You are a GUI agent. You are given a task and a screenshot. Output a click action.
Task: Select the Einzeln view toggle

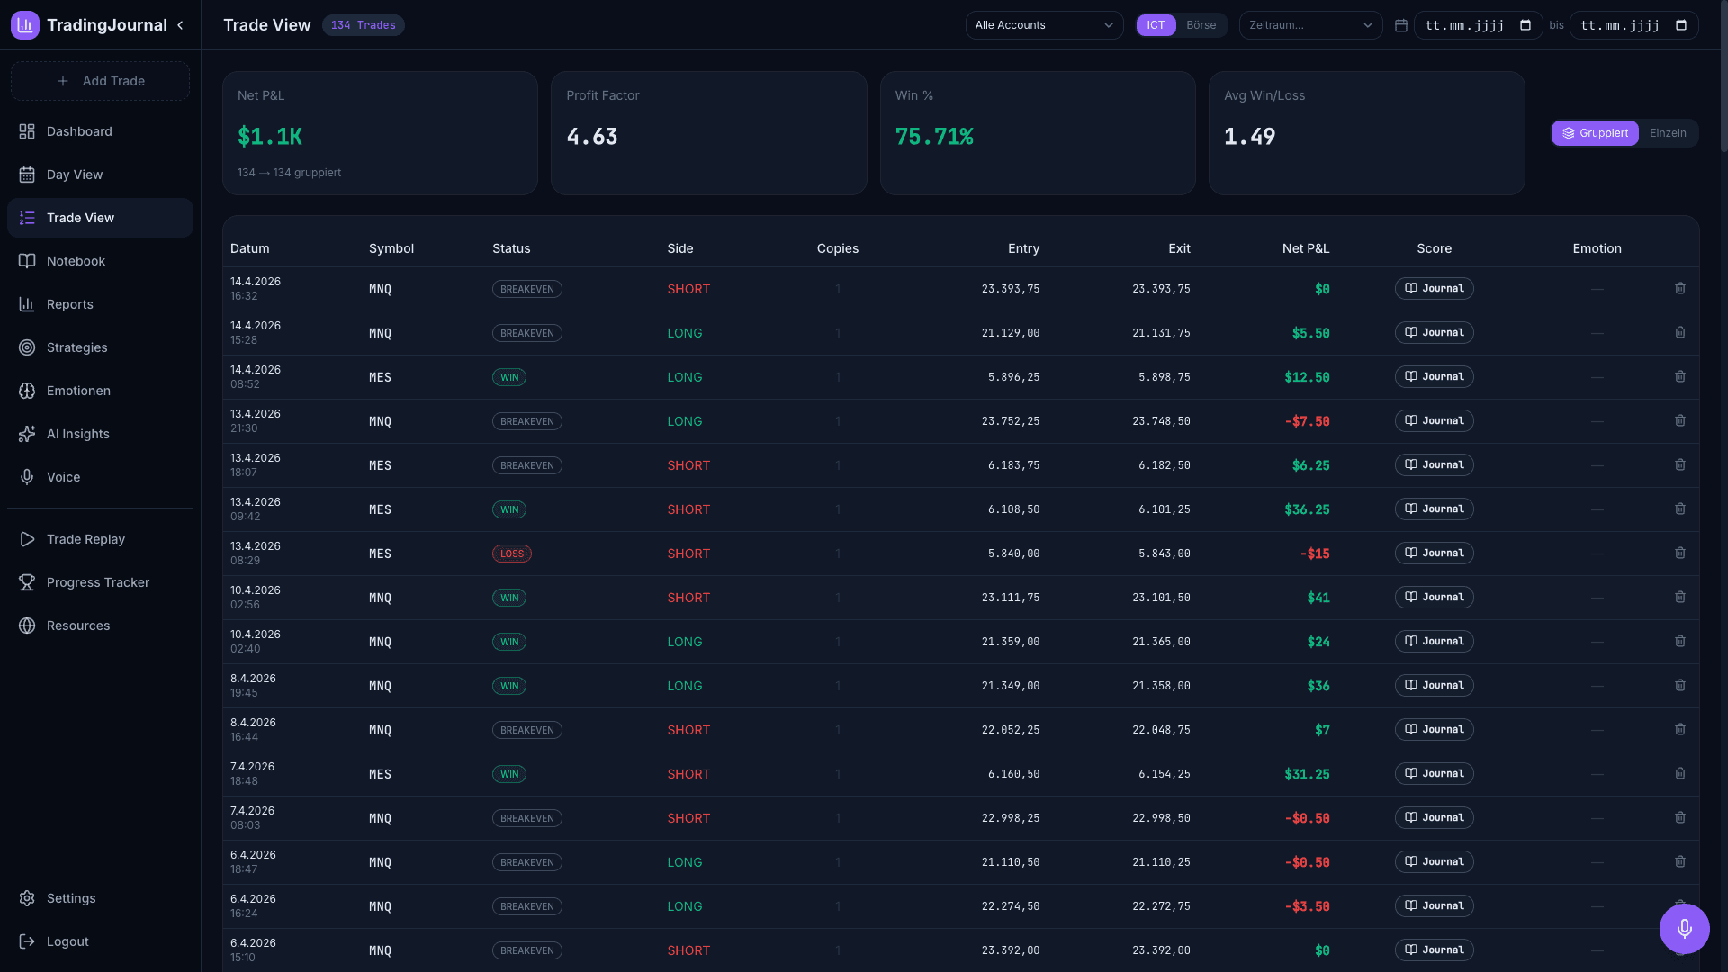(x=1668, y=133)
